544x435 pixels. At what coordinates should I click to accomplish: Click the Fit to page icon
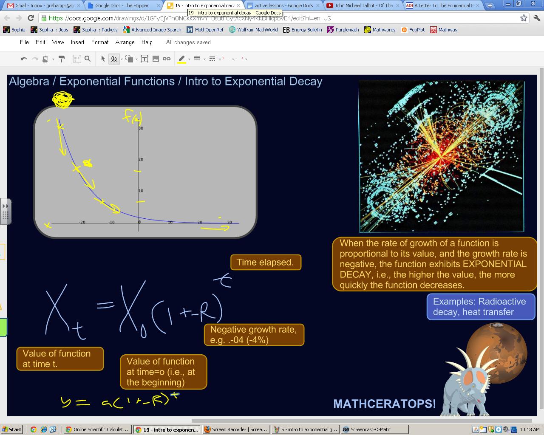77,59
